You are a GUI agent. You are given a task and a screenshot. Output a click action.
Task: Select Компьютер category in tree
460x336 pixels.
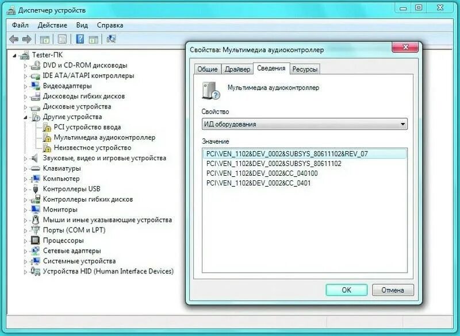61,179
